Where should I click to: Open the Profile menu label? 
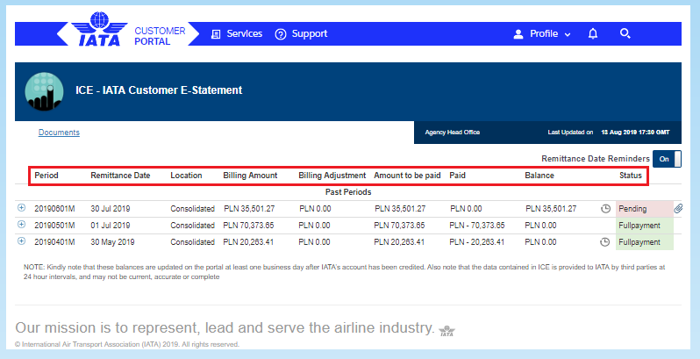(544, 33)
